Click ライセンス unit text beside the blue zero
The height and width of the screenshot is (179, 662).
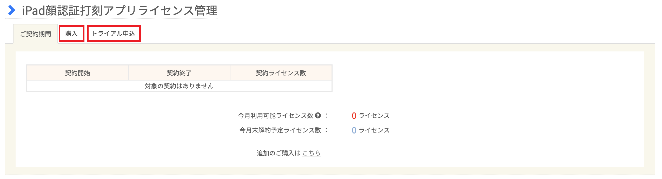point(374,130)
